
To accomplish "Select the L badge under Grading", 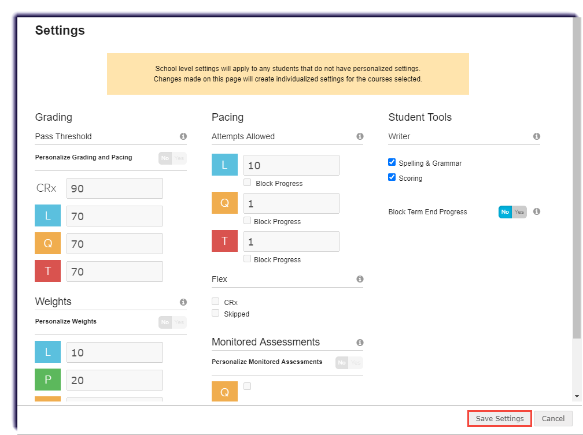I will click(x=47, y=215).
